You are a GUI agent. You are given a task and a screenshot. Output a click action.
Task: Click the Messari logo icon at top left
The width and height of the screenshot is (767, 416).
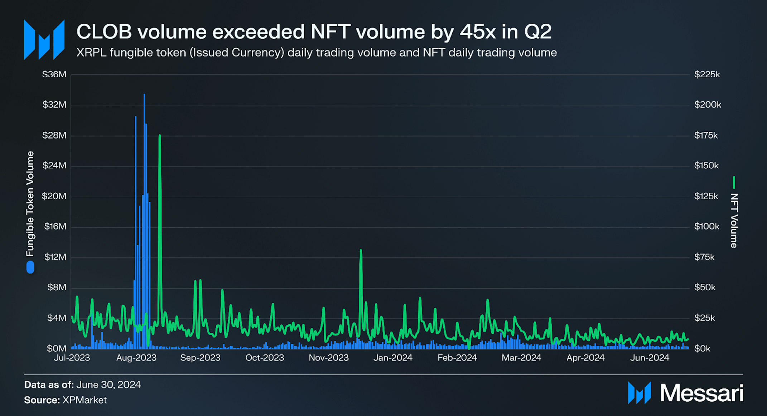coord(44,40)
